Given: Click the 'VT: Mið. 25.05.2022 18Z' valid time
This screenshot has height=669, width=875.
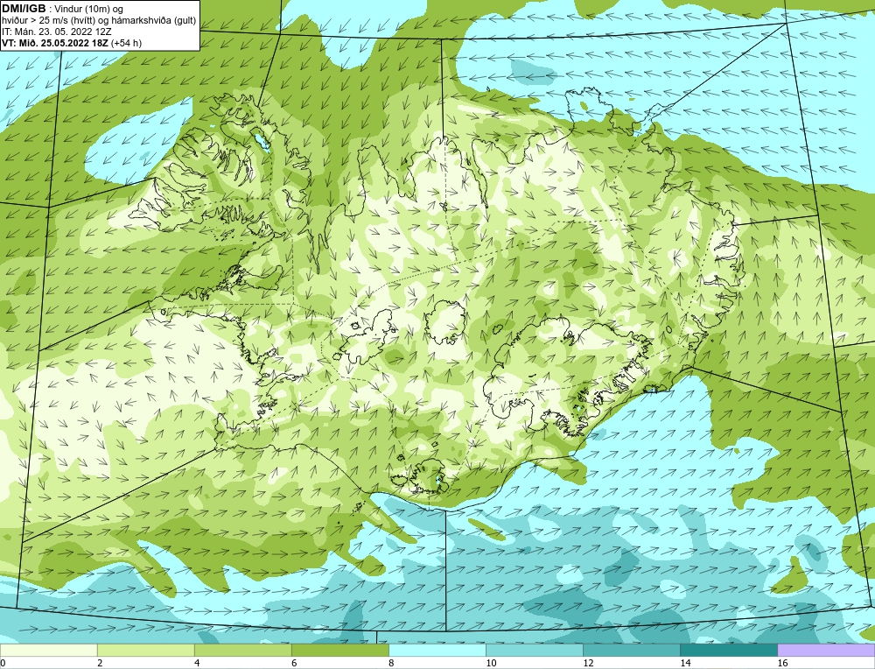Looking at the screenshot, I should click(55, 43).
